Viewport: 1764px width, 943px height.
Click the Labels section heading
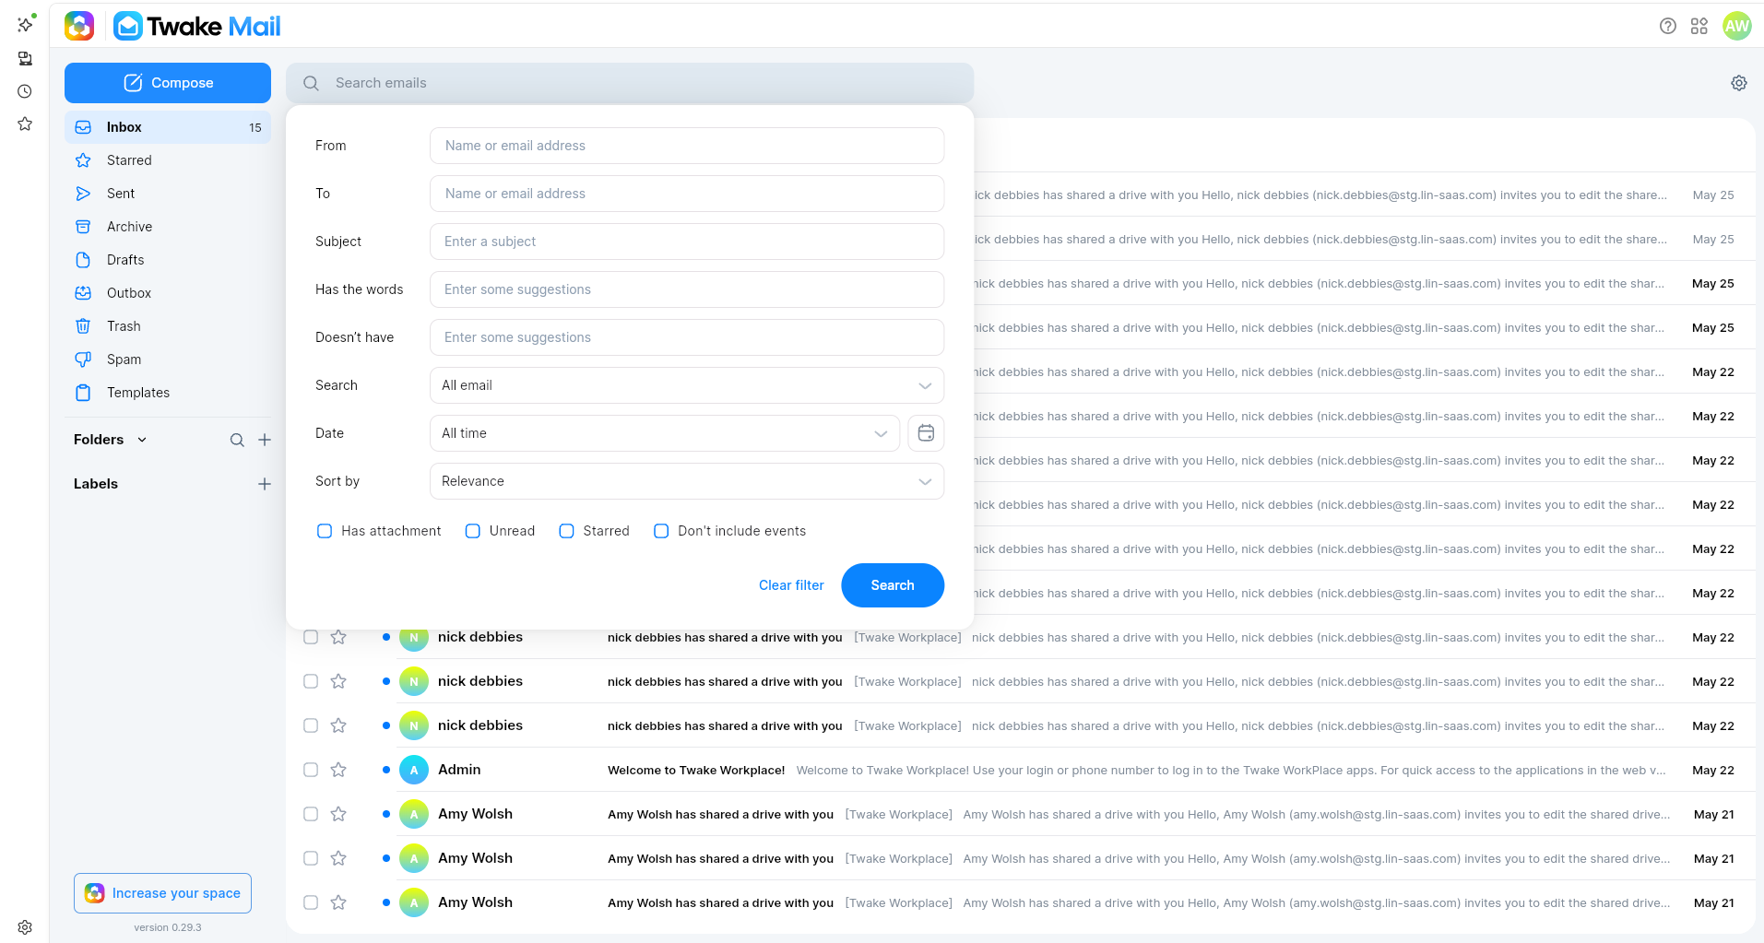click(x=96, y=484)
